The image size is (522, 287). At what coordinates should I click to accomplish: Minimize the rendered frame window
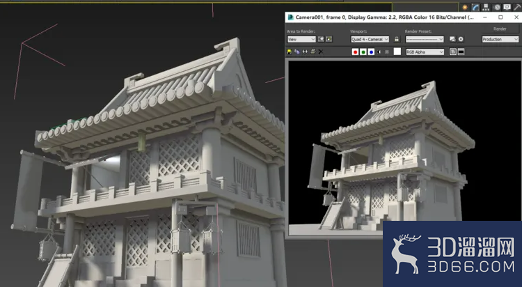[x=485, y=17]
